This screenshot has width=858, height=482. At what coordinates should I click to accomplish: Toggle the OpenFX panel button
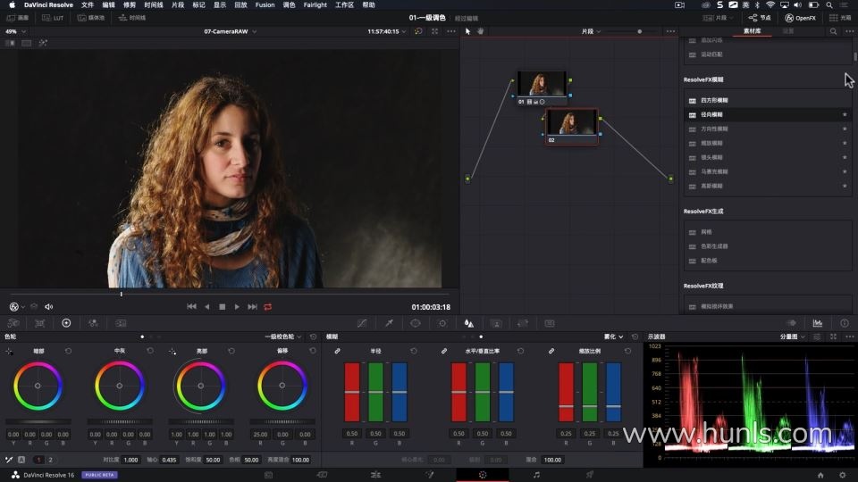click(800, 18)
